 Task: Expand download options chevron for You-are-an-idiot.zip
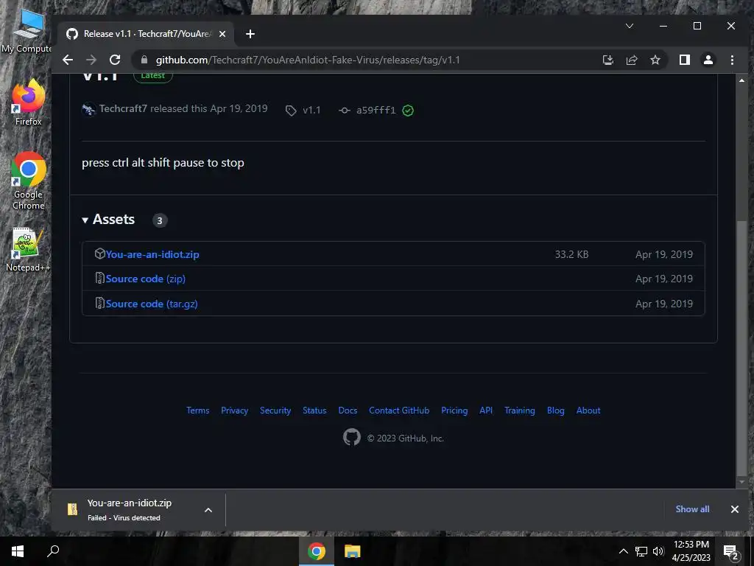tap(208, 510)
